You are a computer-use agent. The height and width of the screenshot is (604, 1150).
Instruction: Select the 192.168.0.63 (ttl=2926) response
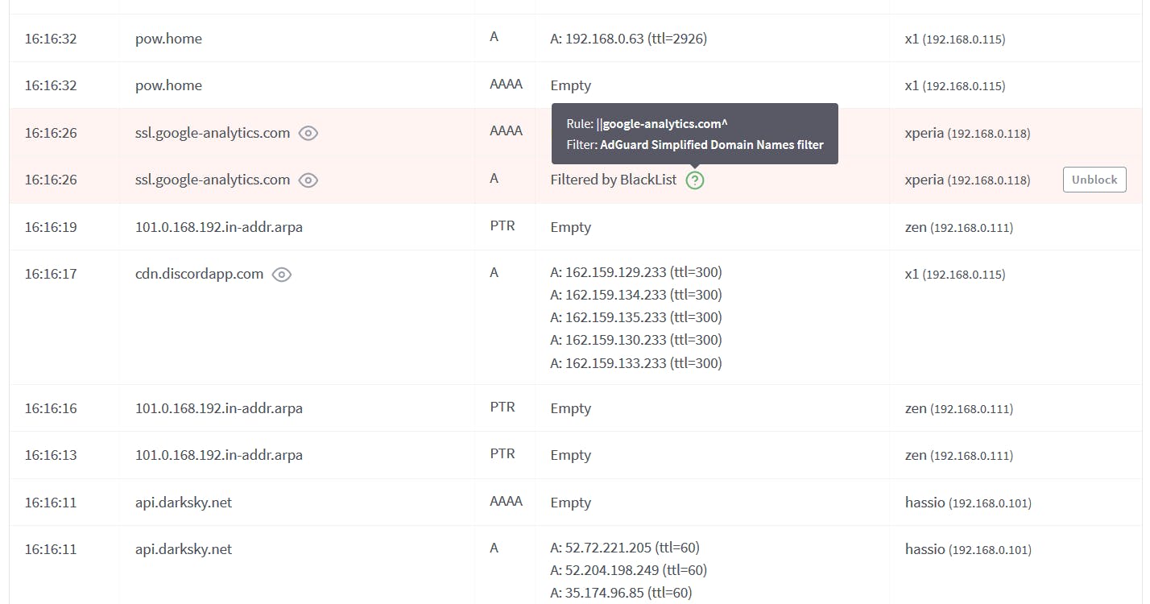point(629,38)
